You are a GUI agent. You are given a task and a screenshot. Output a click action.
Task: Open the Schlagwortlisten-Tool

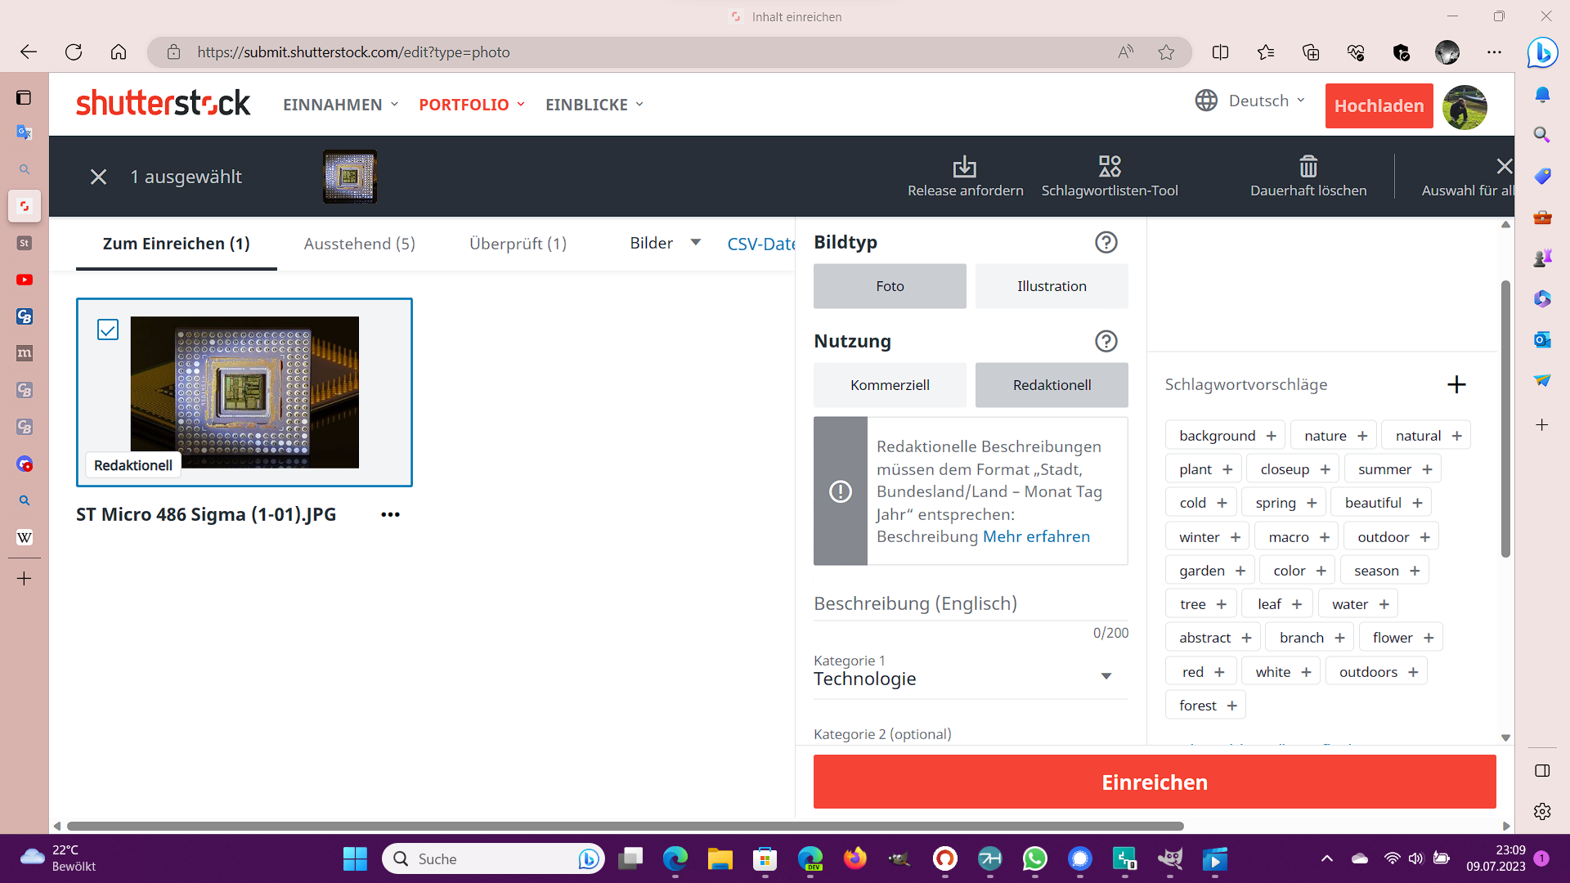click(x=1110, y=176)
